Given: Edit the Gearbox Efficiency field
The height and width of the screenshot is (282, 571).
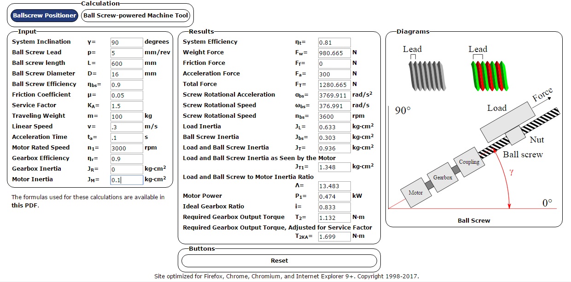Looking at the screenshot, I should pyautogui.click(x=127, y=159).
